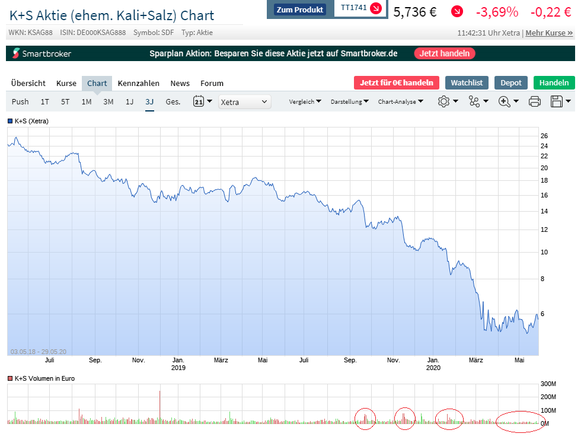Click the share nodes icon
Screen dimensions: 584x443
pos(474,102)
